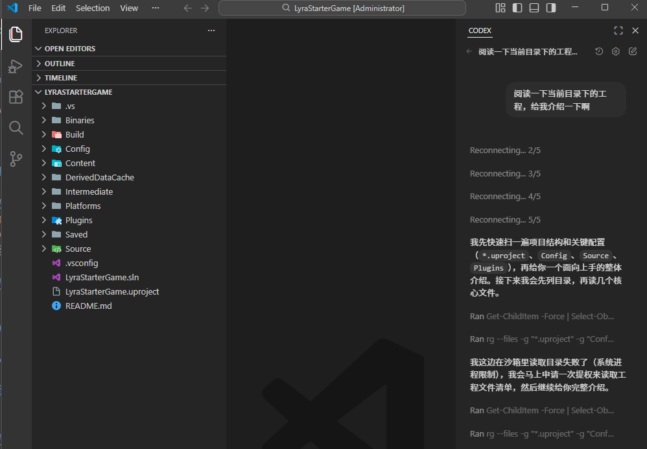
Task: Open the Explorer view in activity bar
Action: pyautogui.click(x=16, y=34)
